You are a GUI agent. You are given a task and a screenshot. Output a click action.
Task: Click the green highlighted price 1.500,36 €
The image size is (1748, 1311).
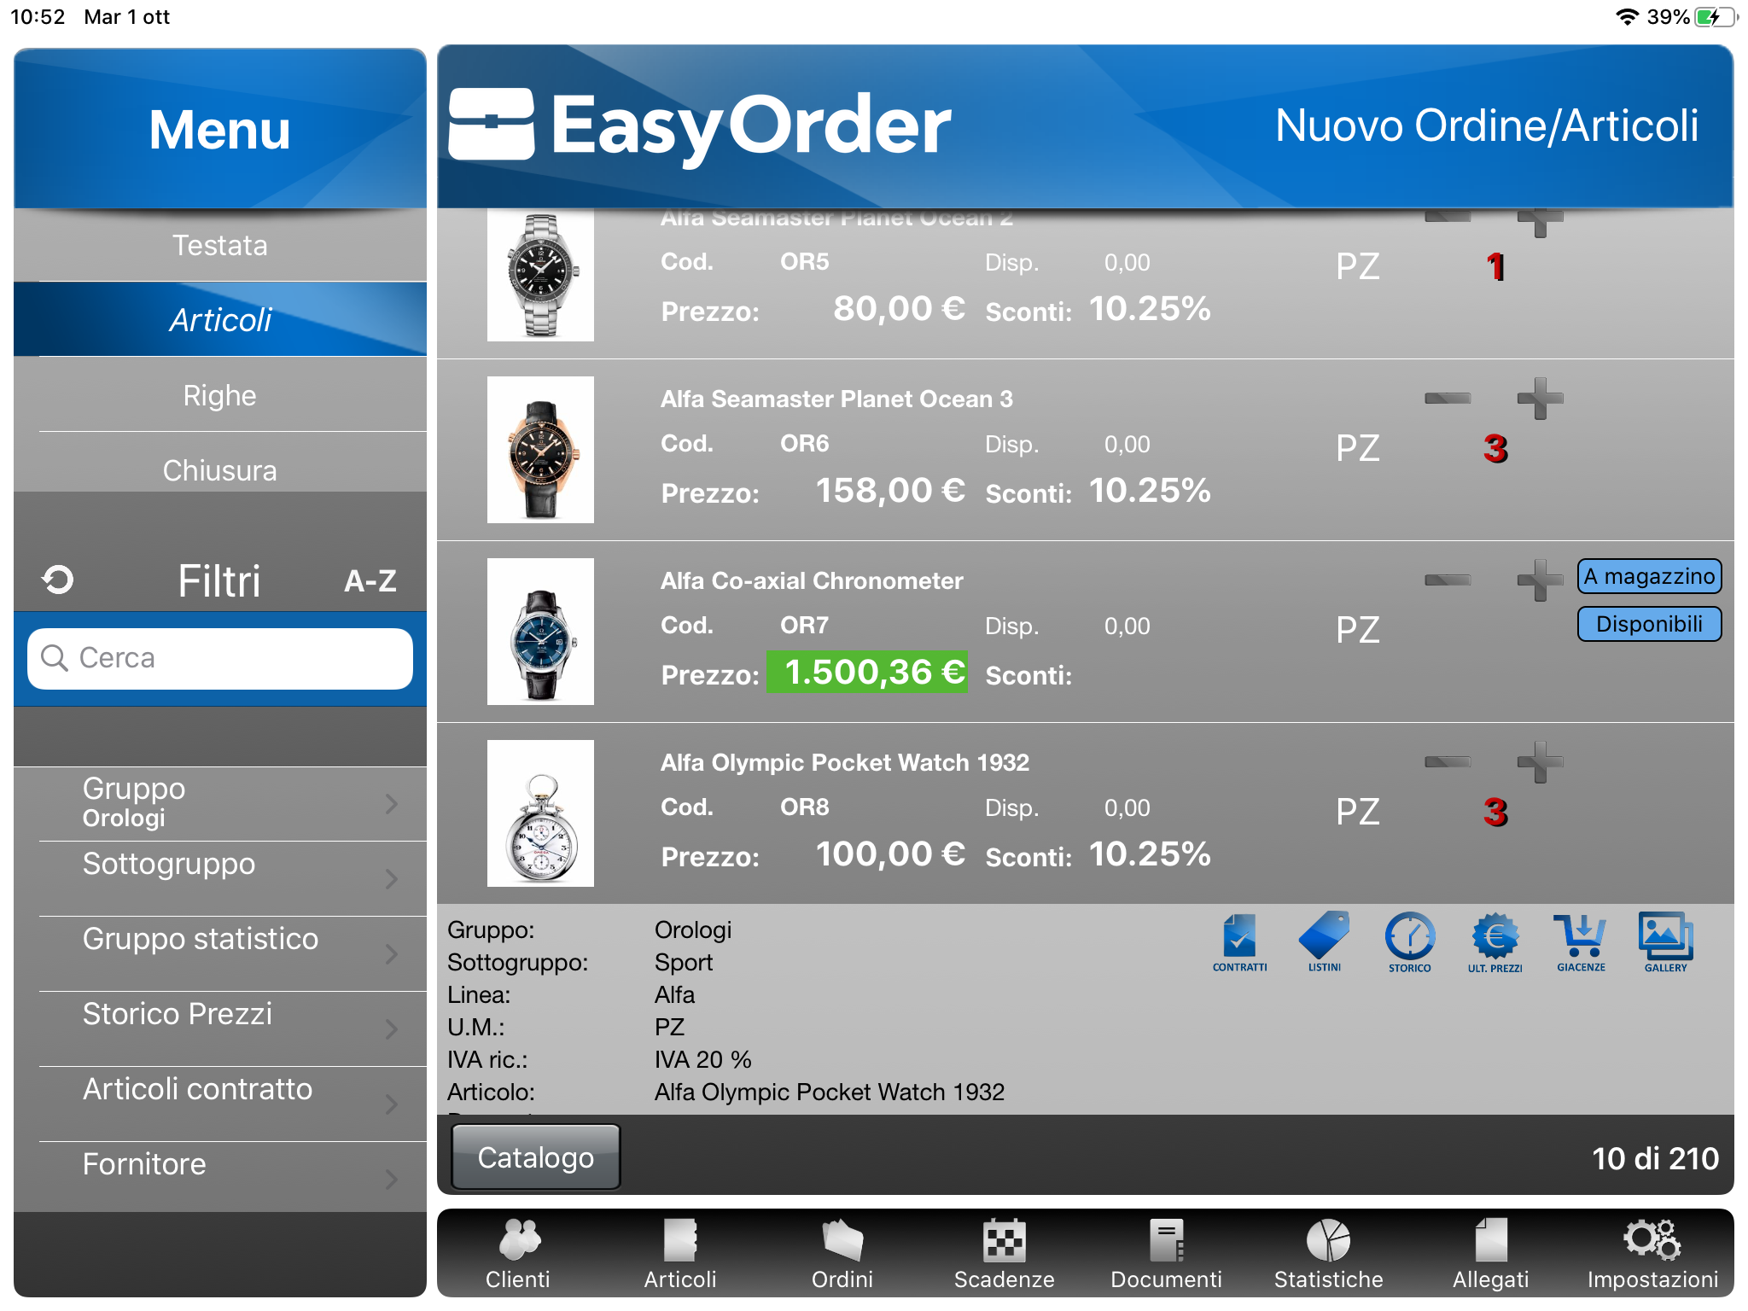point(866,672)
